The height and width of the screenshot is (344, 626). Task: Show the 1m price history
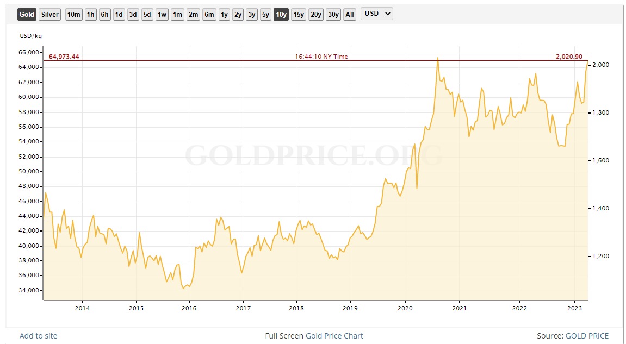177,14
